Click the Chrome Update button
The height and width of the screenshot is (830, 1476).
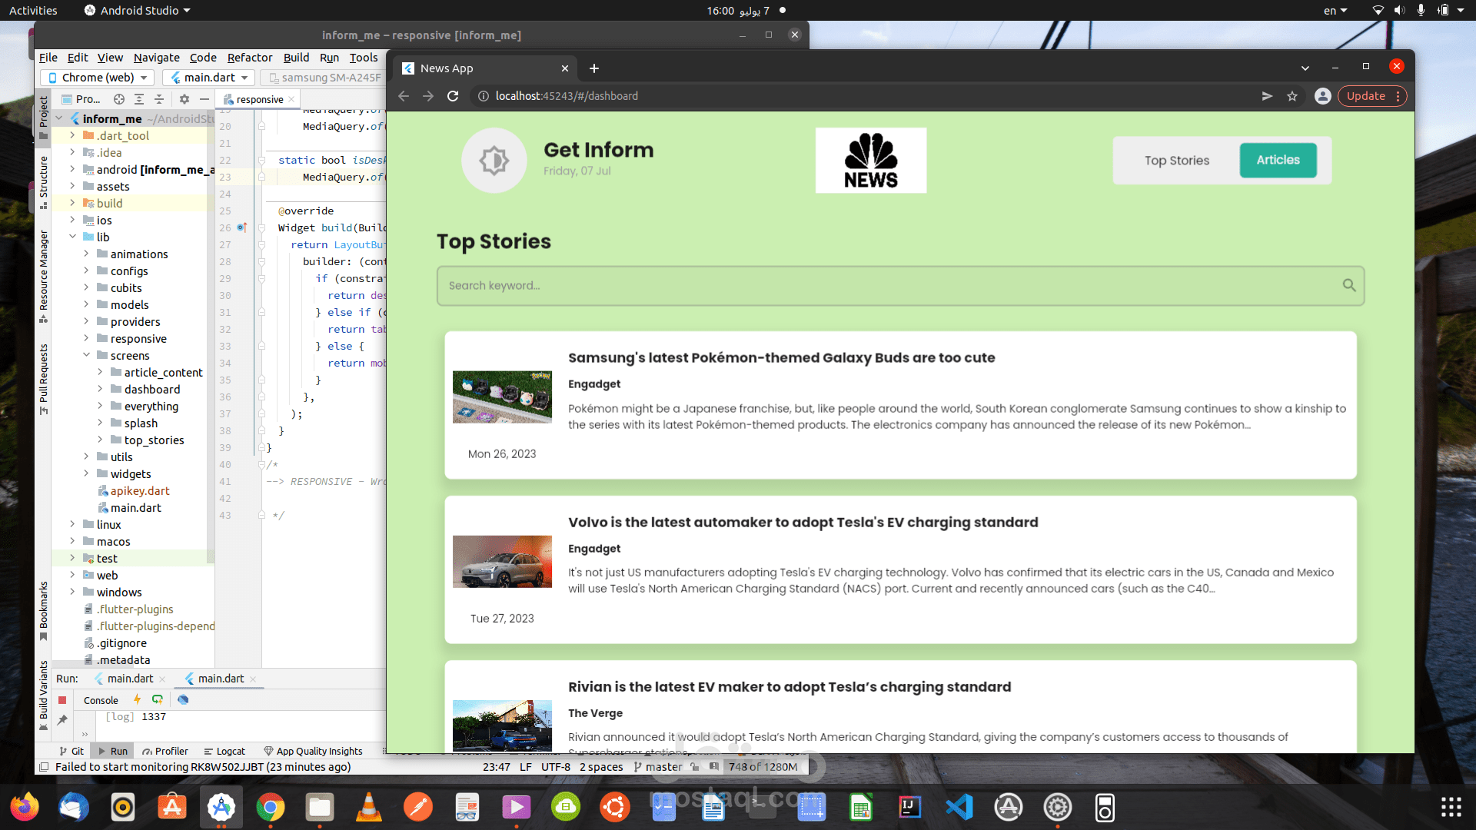[x=1365, y=96]
